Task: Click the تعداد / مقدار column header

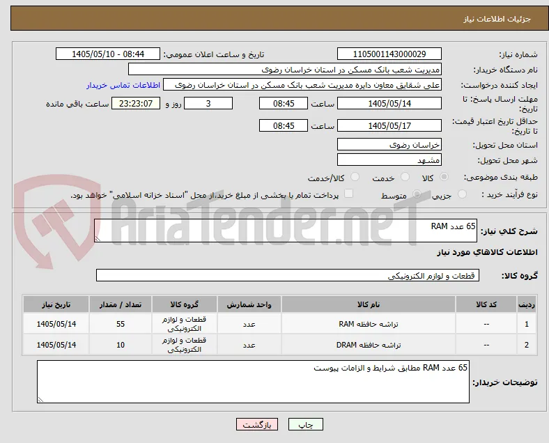Action: (121, 304)
